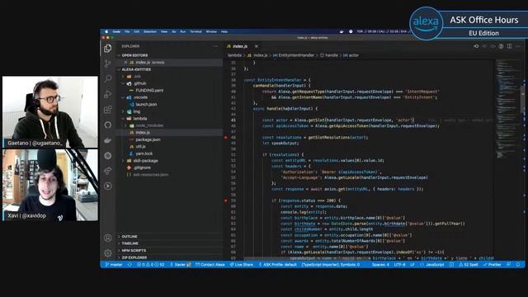Click the feedback icon in status bar
528x297 pixels.
(x=509, y=265)
